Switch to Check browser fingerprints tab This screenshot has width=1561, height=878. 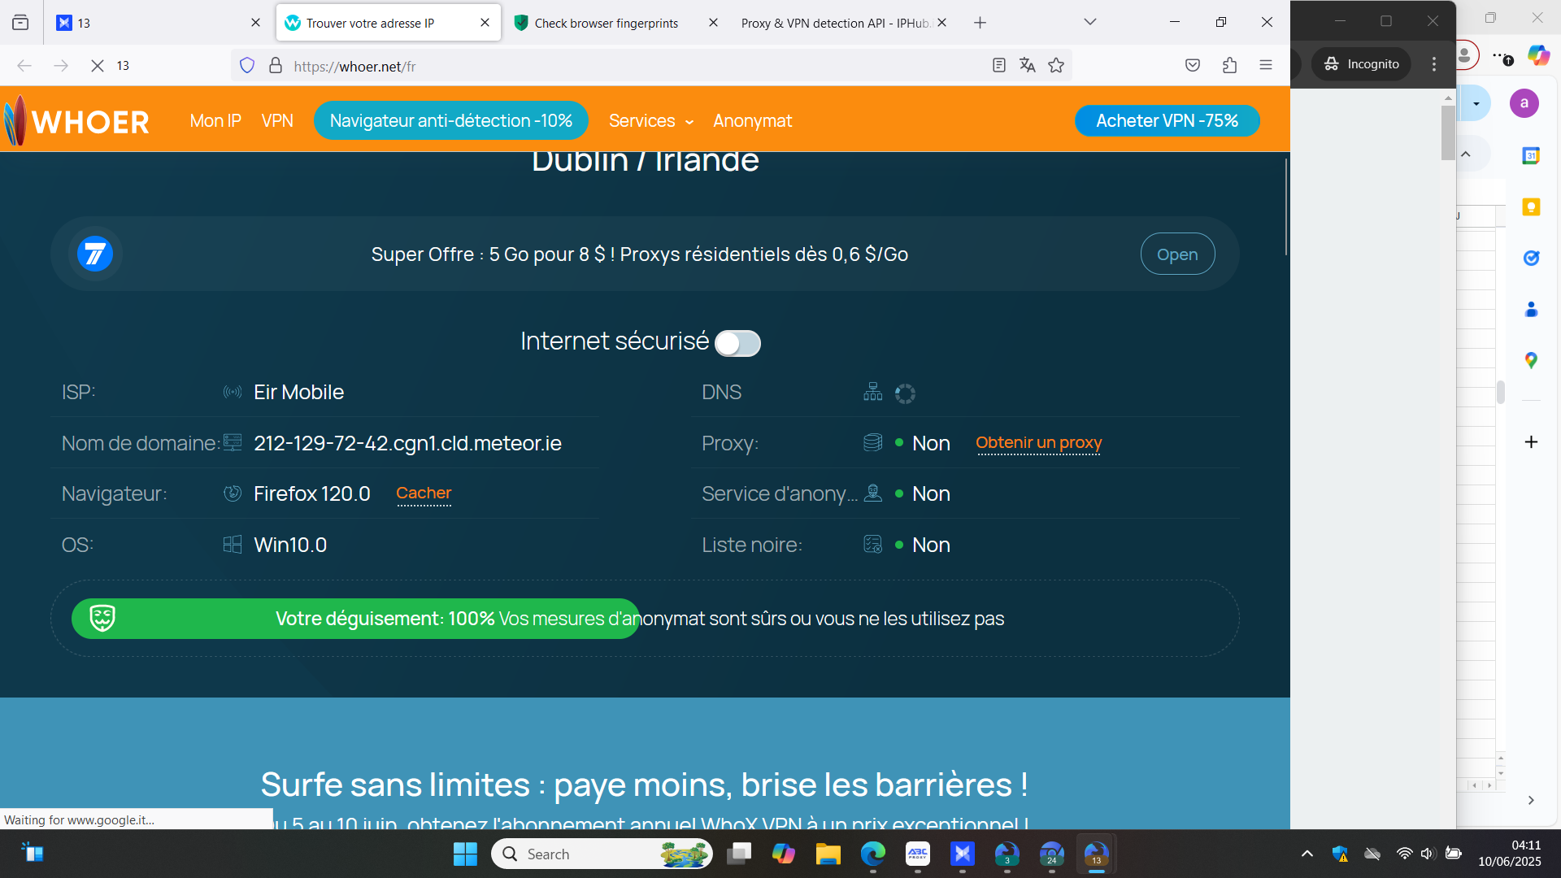(x=606, y=23)
